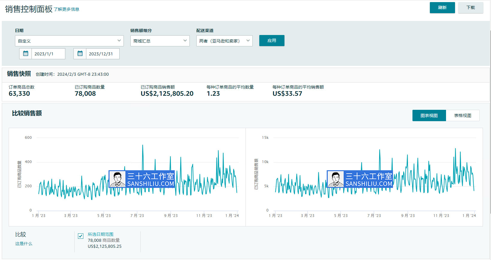Expand the 配送渠道 dropdown
This screenshot has height=260, width=491.
[x=224, y=41]
